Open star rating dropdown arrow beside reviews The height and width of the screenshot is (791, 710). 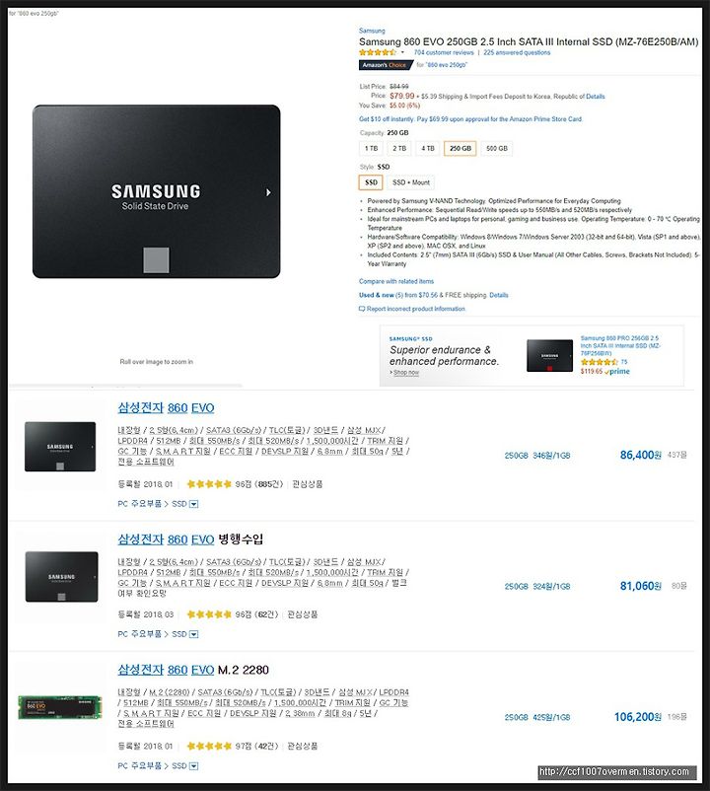[x=402, y=52]
